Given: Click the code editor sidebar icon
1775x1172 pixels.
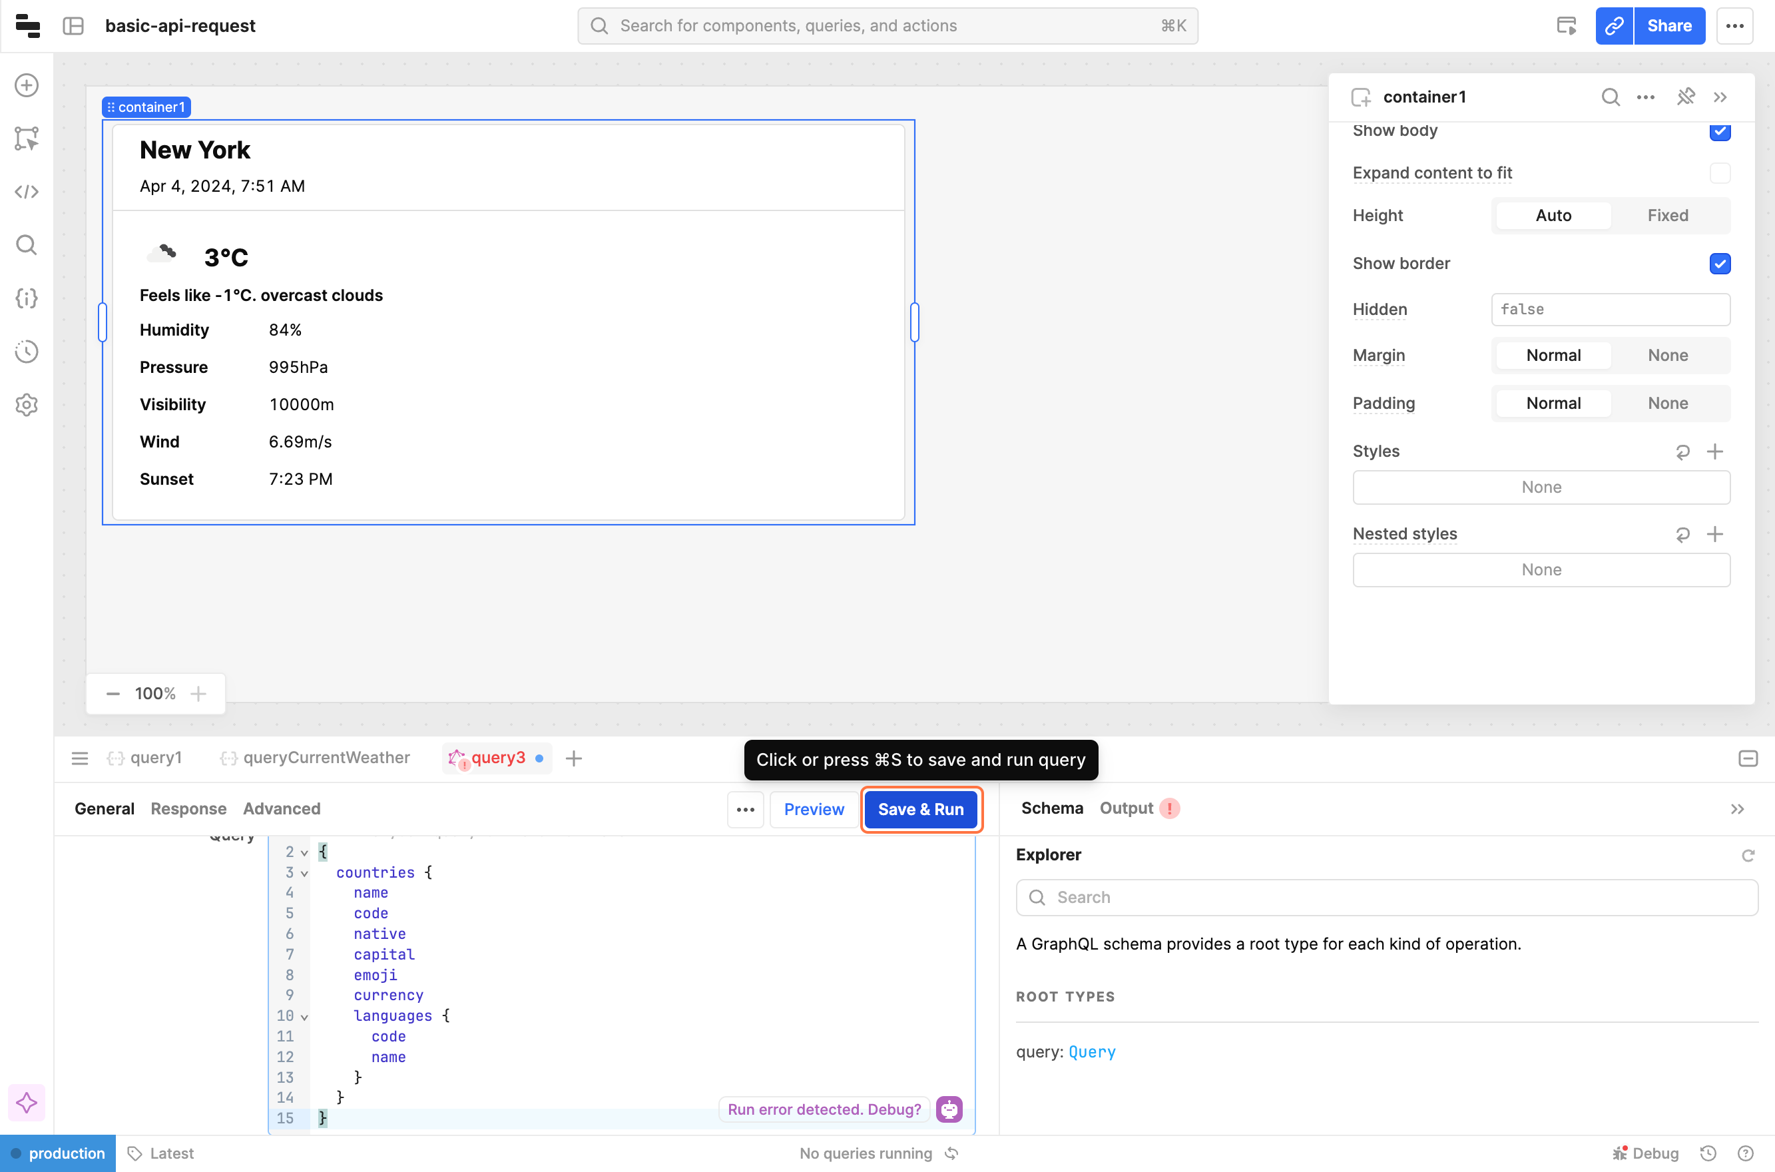Looking at the screenshot, I should [27, 192].
